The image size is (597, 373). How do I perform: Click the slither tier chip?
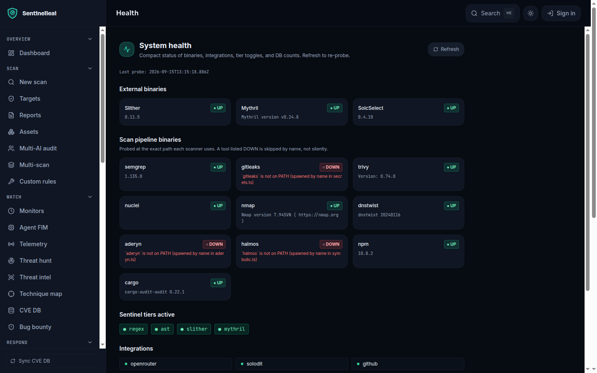pos(194,329)
